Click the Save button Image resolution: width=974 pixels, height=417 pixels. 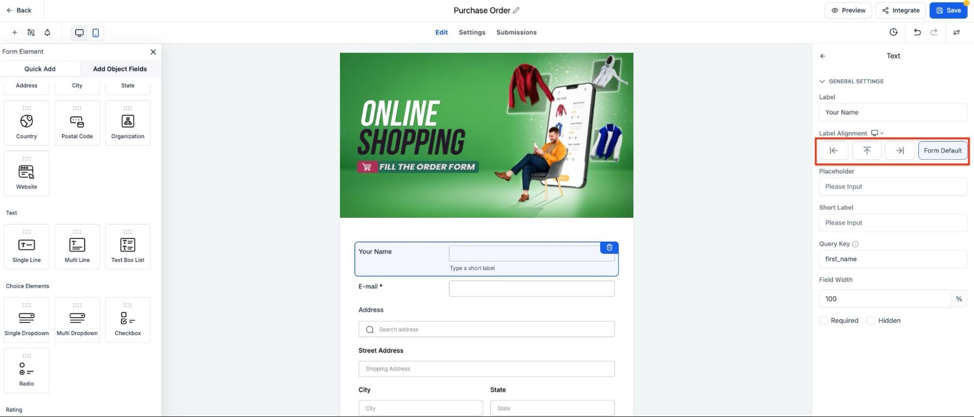pos(948,10)
